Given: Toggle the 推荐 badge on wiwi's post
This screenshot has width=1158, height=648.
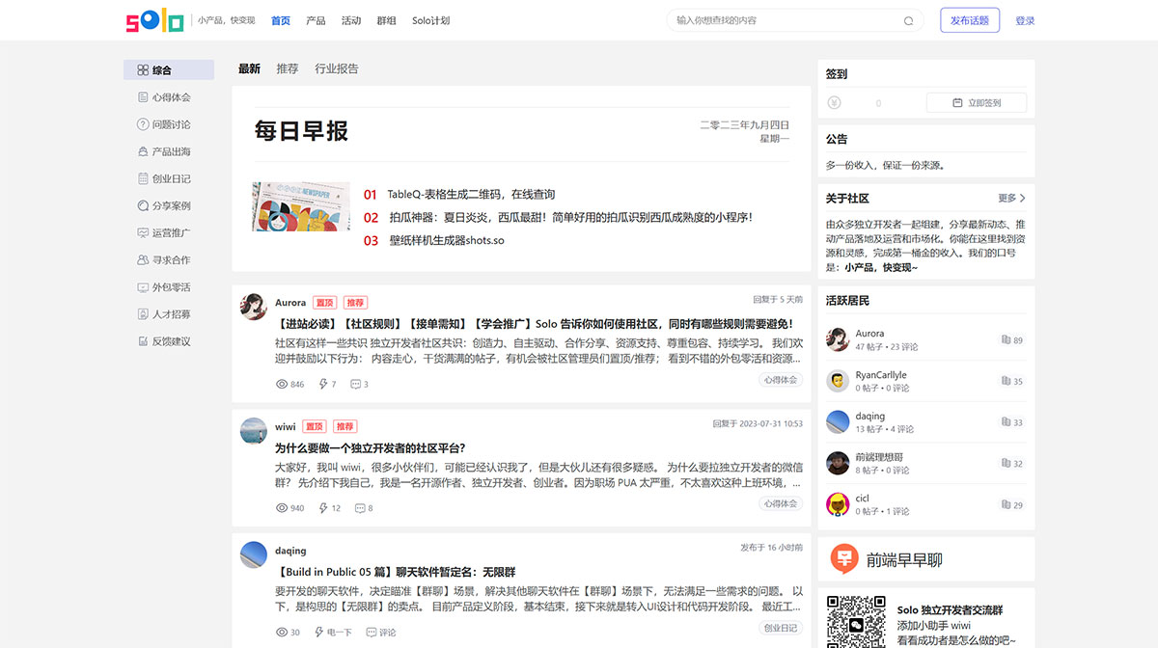Looking at the screenshot, I should coord(345,426).
